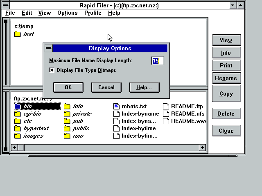Viewport: 262px width, 196px height.
Task: Select the hypertext folder icon
Action: (17, 128)
